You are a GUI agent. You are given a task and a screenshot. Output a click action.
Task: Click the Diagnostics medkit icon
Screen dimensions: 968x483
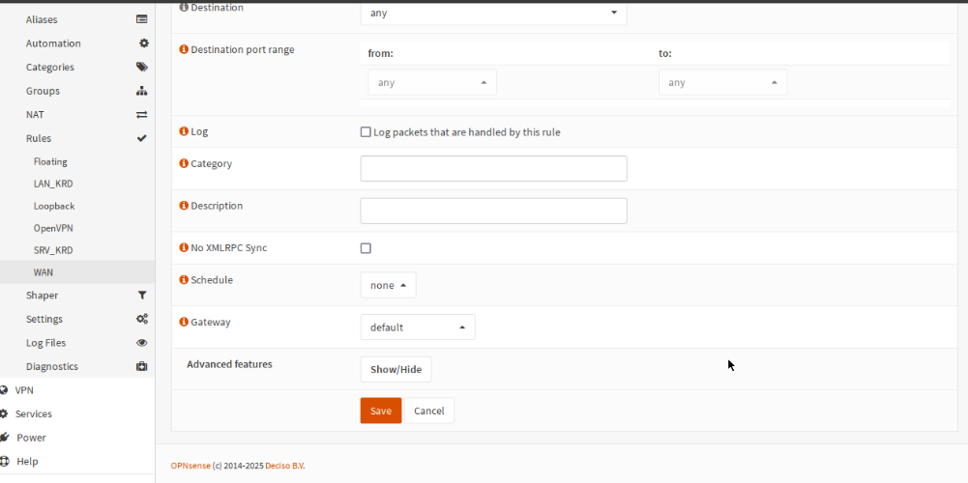[x=142, y=367]
